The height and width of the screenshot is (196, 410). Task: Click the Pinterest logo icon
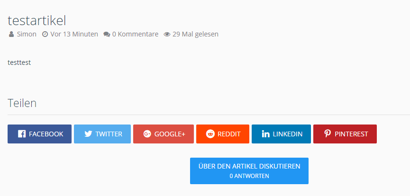(328, 134)
